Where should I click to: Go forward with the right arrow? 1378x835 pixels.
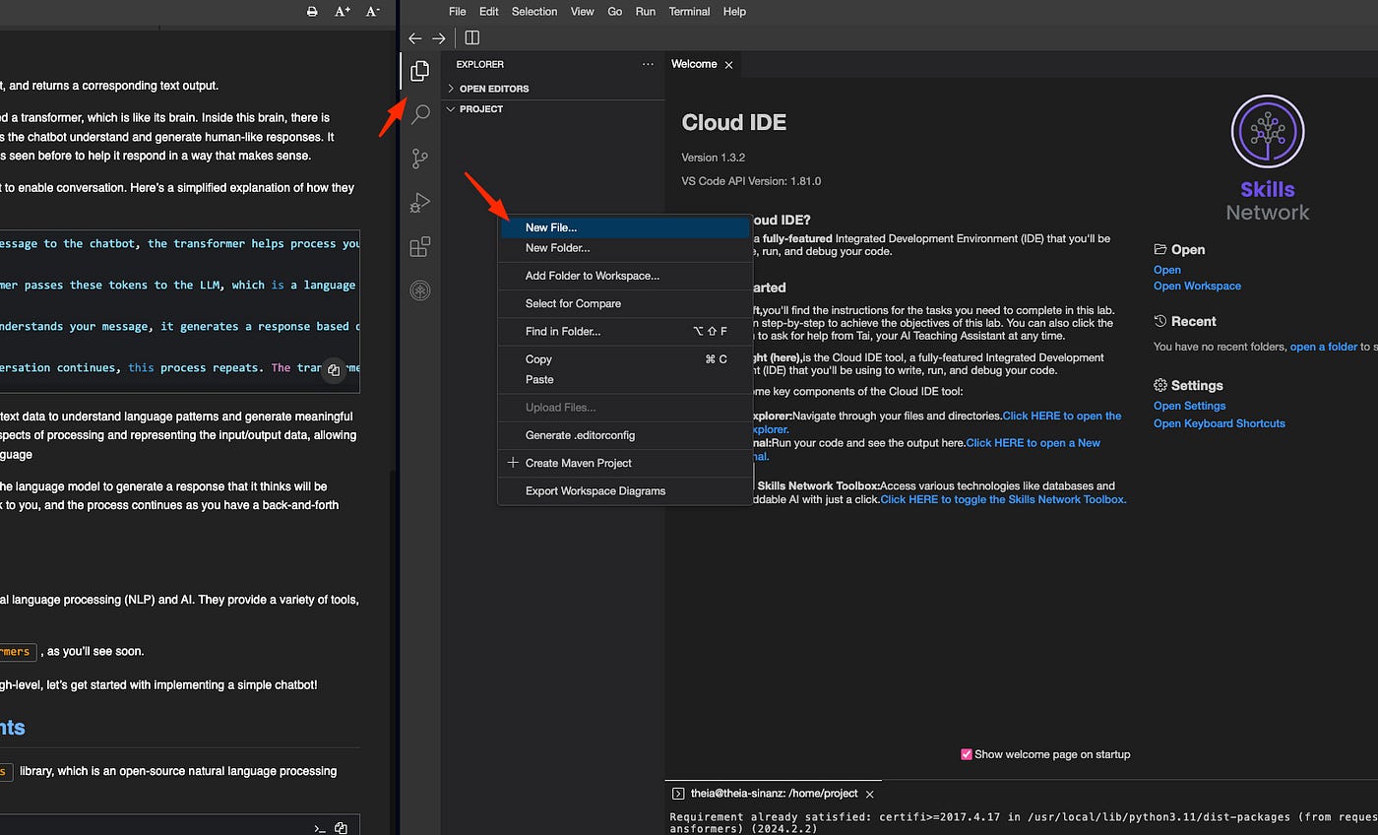(439, 38)
